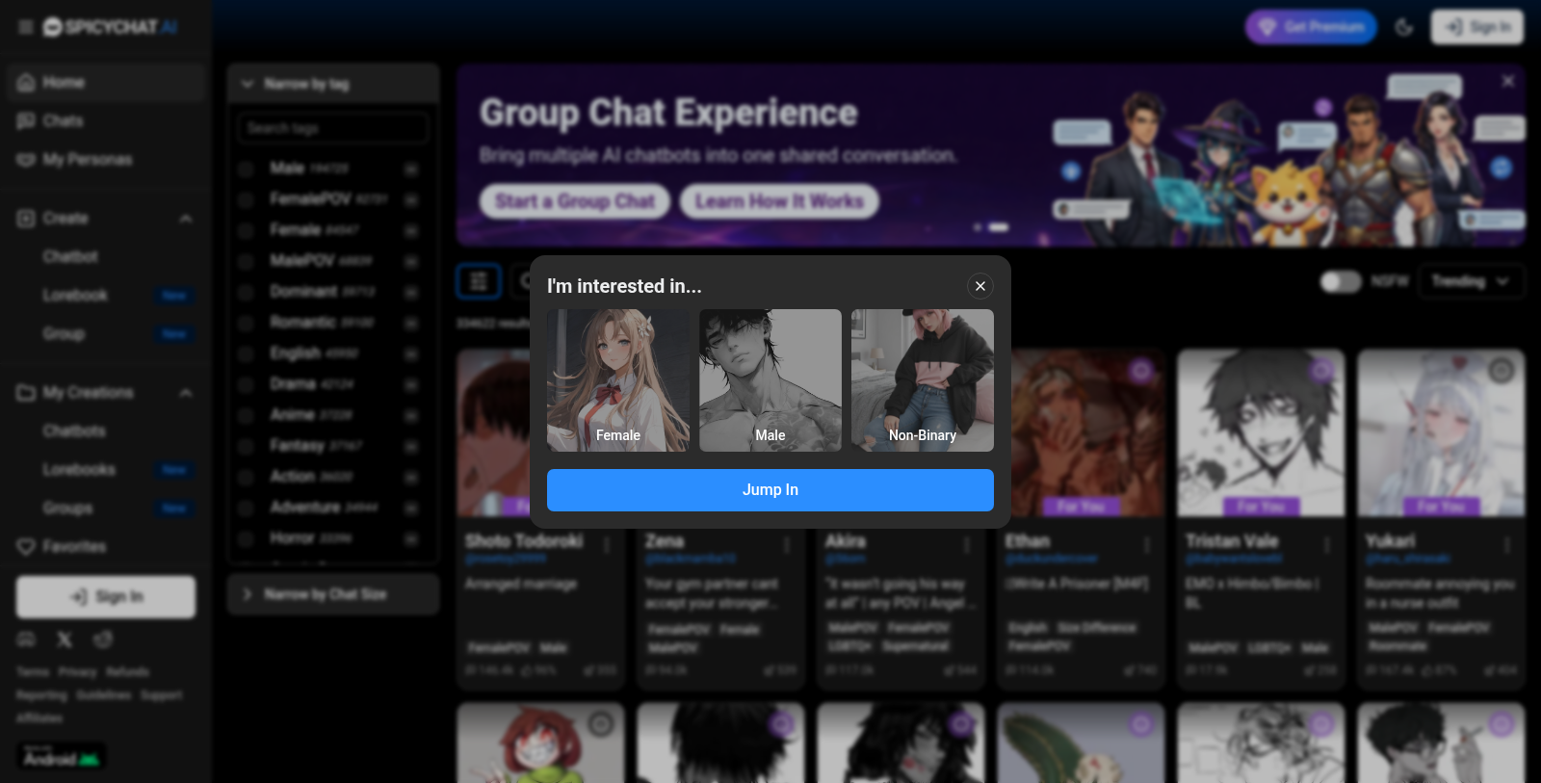
Task: Open the Discord icon link
Action: tap(27, 639)
